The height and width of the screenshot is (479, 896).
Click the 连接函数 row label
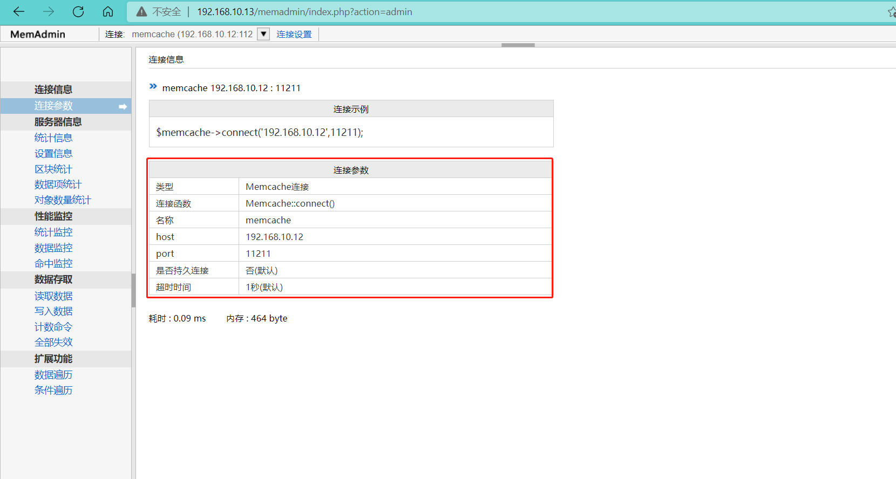[173, 204]
